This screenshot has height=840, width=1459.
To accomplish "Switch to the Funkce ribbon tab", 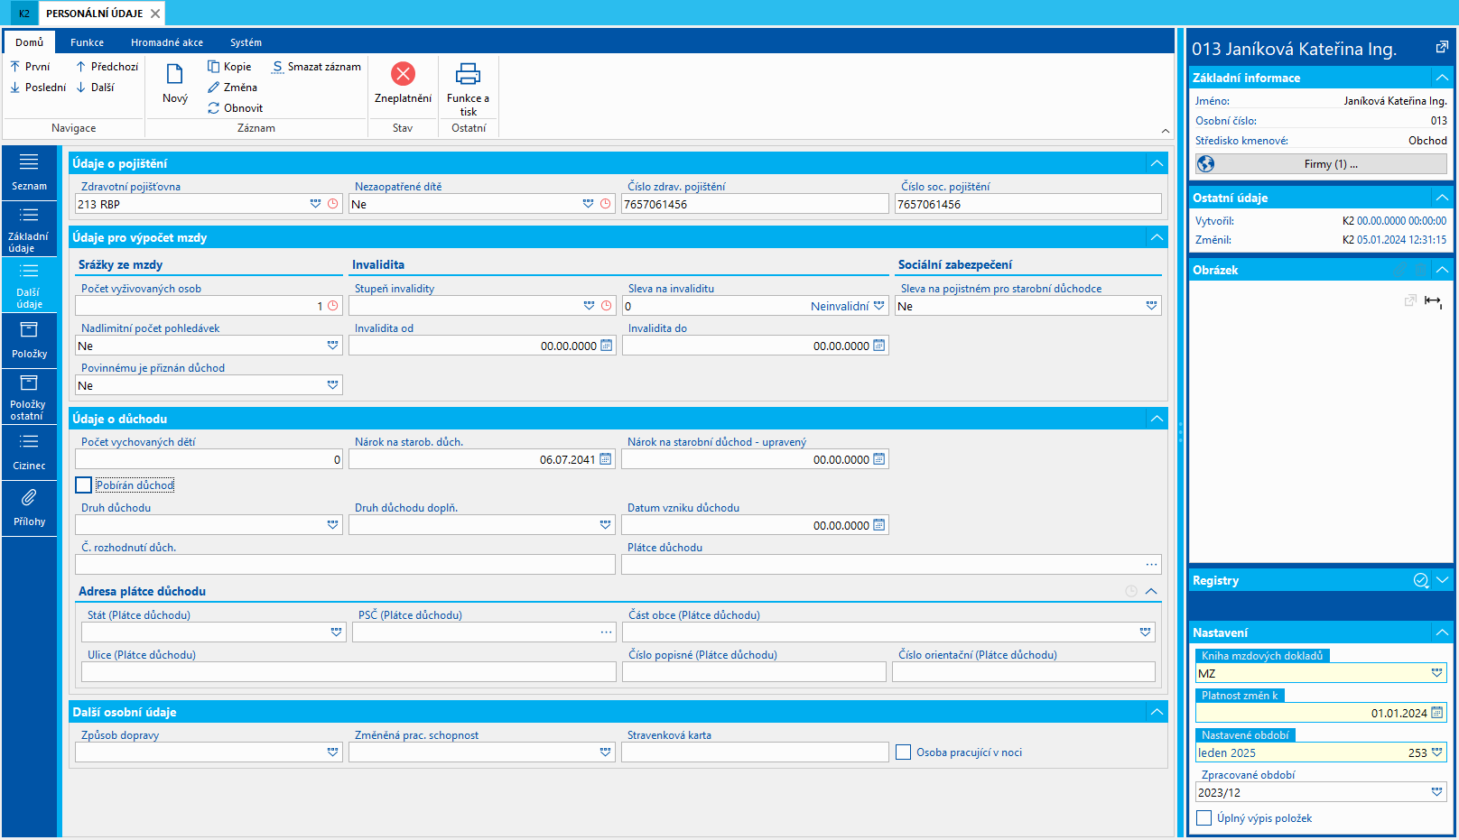I will tap(87, 42).
